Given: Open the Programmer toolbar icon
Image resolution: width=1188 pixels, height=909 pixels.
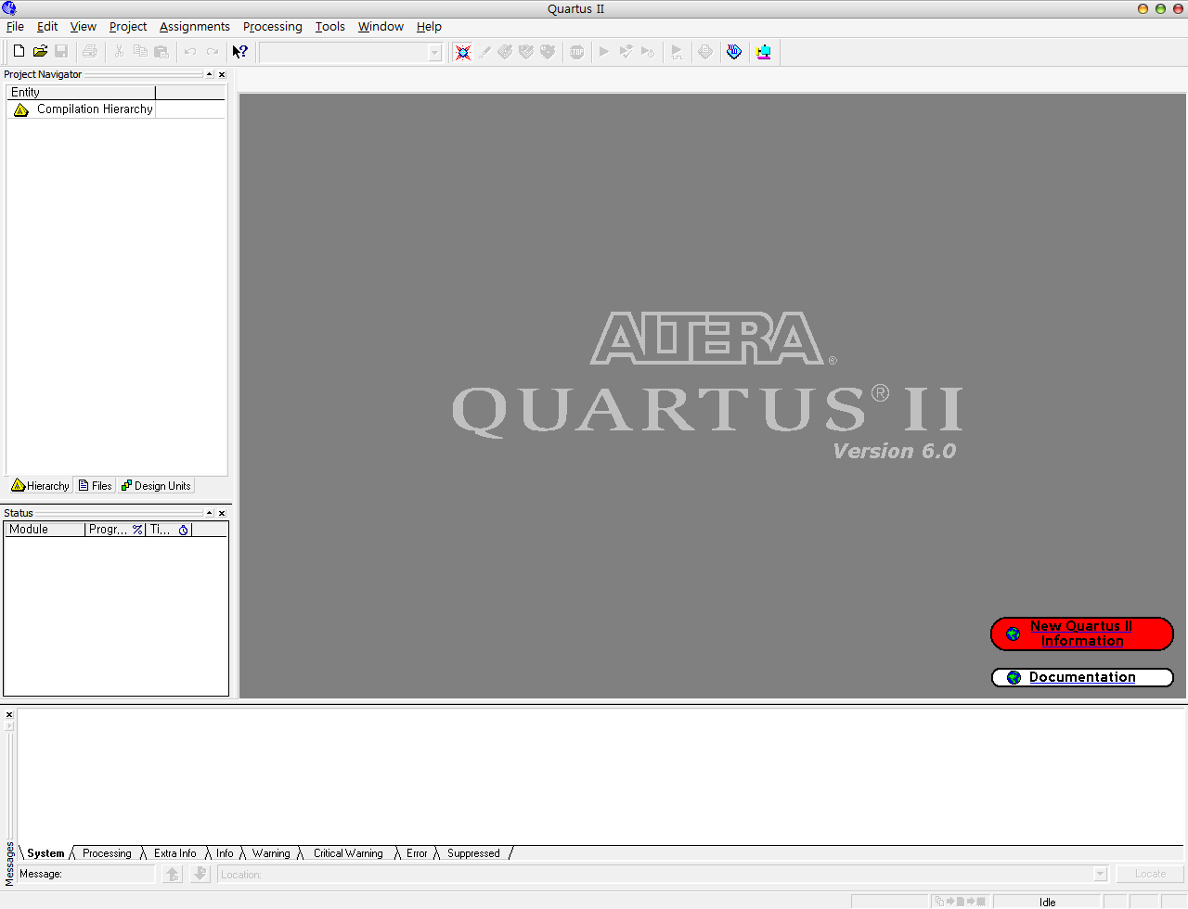Looking at the screenshot, I should tap(734, 52).
